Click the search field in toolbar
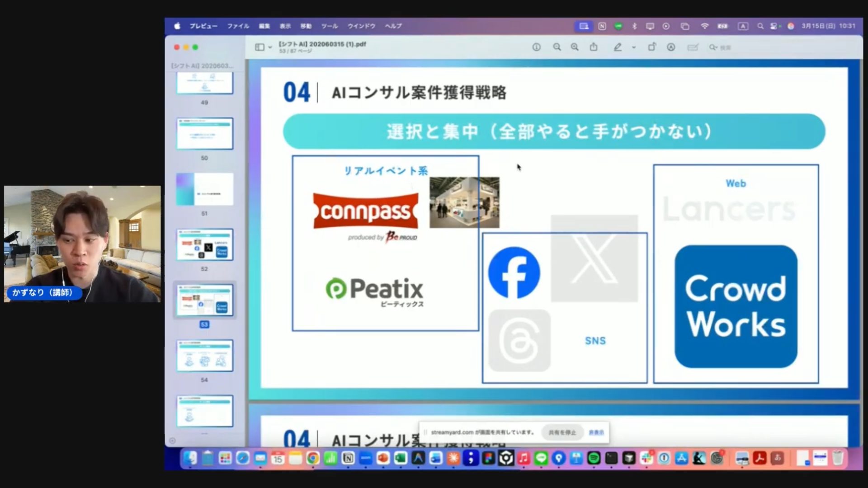 tap(726, 47)
